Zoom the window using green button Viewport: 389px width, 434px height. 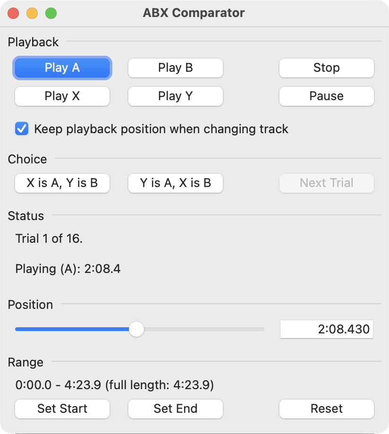point(51,13)
